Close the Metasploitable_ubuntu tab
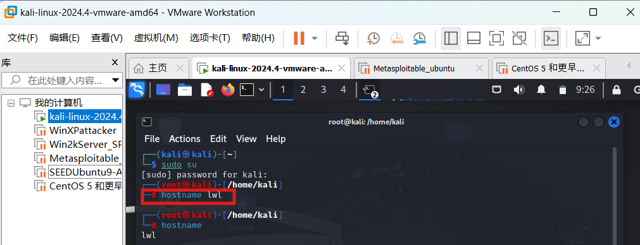Screen dimensions: 640x245 click(x=480, y=68)
